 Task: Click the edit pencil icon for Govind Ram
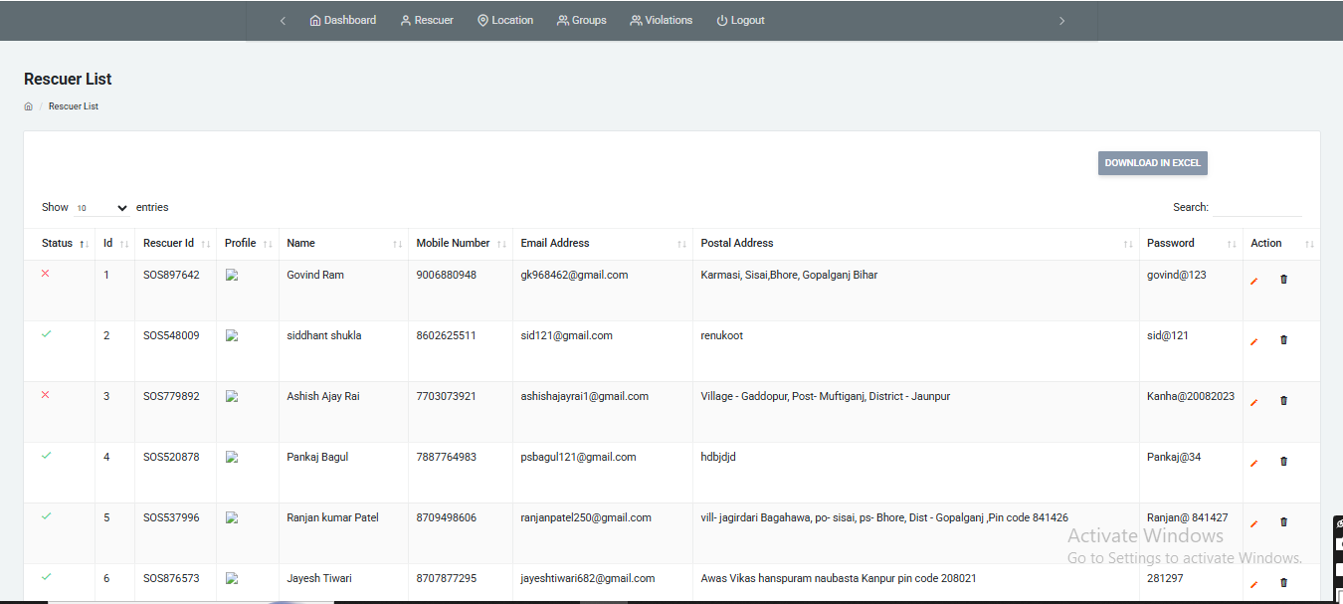(1253, 281)
